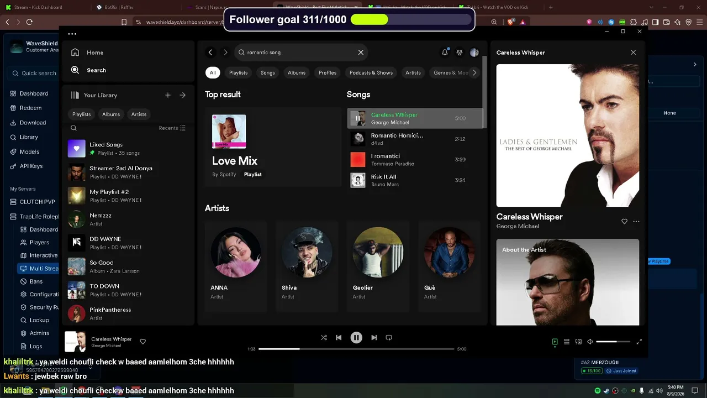Open the Guè artist card

450,266
